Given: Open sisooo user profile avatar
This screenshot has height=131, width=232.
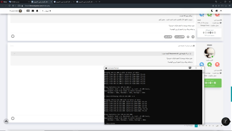Looking at the screenshot, I should tap(210, 52).
